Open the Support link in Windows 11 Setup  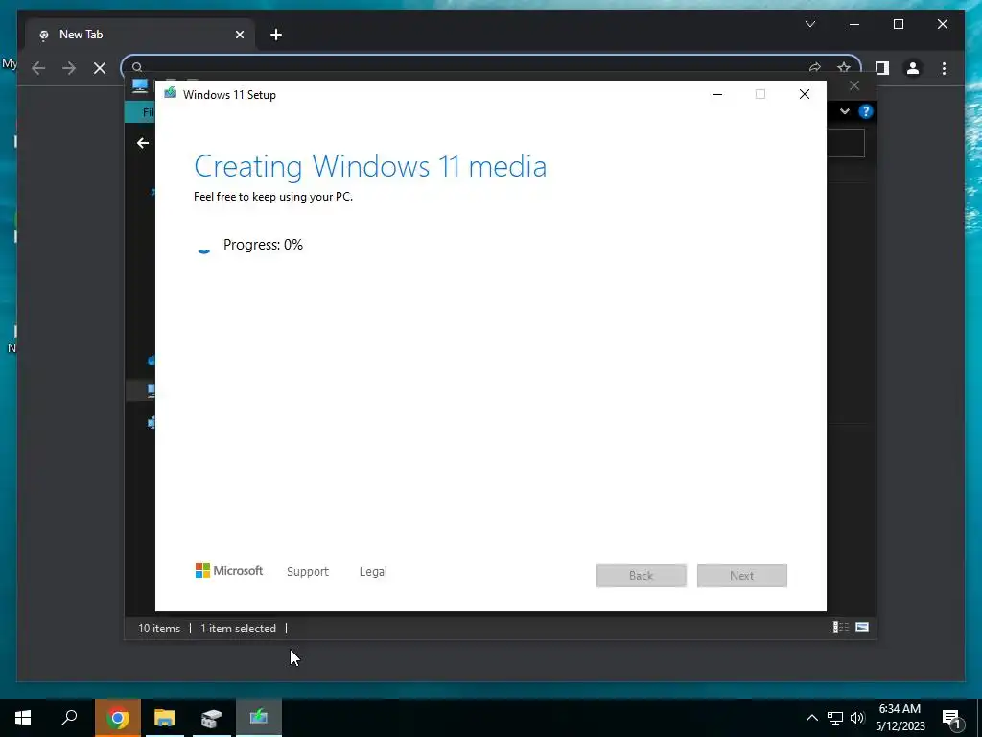(308, 572)
